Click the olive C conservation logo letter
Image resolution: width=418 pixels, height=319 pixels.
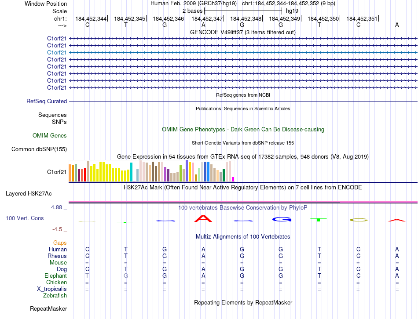point(358,220)
